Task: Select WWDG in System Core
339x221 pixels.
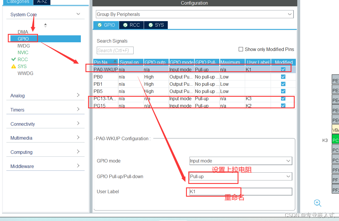Action: [x=25, y=74]
